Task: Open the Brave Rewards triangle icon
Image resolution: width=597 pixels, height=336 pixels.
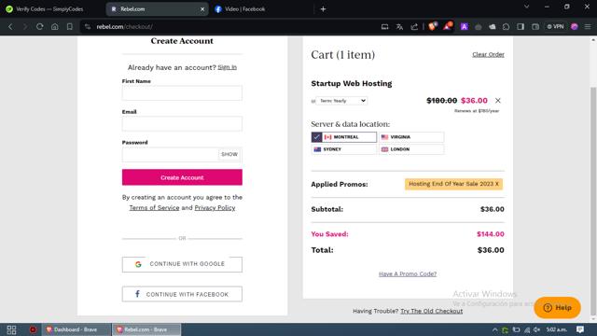Action: (448, 26)
